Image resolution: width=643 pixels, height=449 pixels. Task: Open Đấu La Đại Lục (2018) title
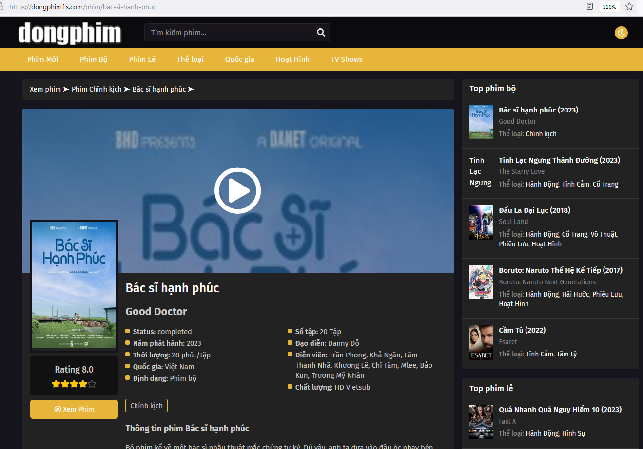(534, 210)
